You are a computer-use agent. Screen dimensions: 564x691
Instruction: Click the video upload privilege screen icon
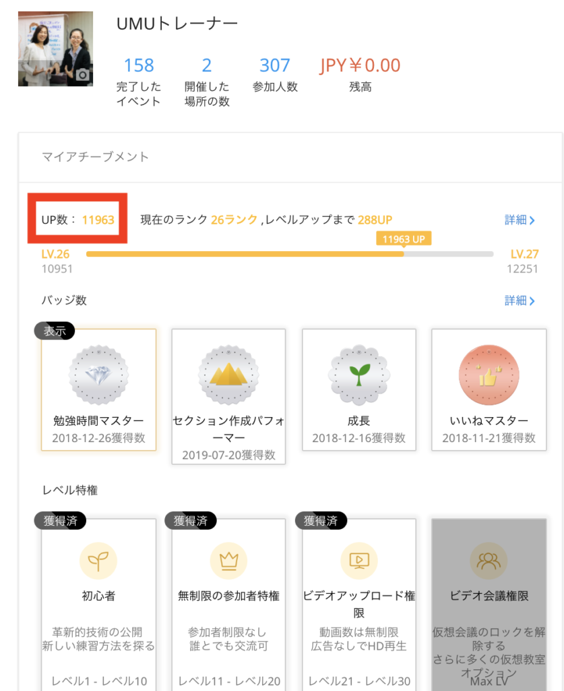(x=359, y=561)
